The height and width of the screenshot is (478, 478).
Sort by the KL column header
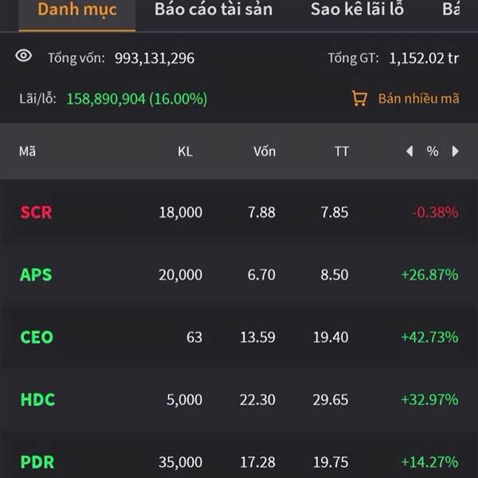(x=186, y=151)
